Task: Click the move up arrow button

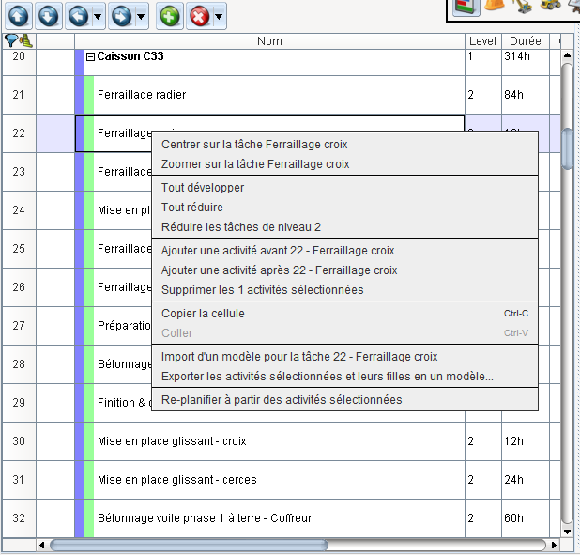Action: point(20,16)
